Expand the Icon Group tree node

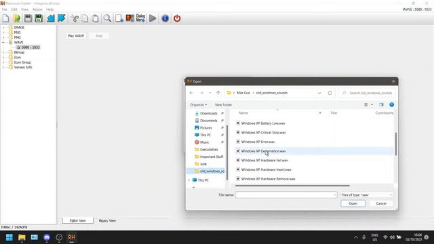click(x=3, y=62)
